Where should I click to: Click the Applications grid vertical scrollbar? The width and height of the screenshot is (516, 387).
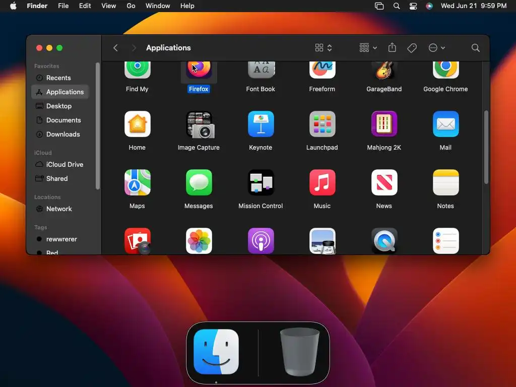[x=486, y=147]
